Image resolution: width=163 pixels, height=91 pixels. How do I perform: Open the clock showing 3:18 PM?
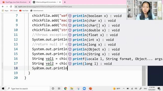[x=152, y=88]
